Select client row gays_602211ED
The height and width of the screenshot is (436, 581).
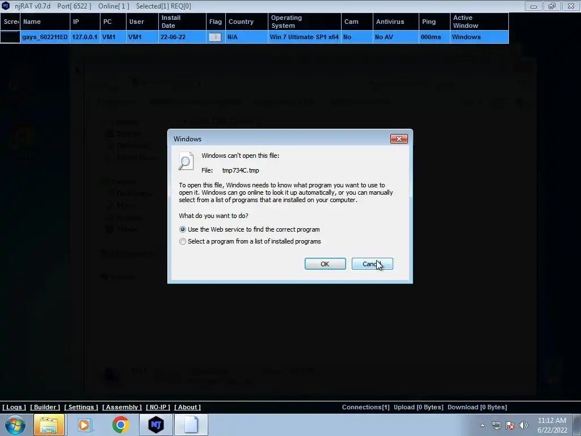254,37
